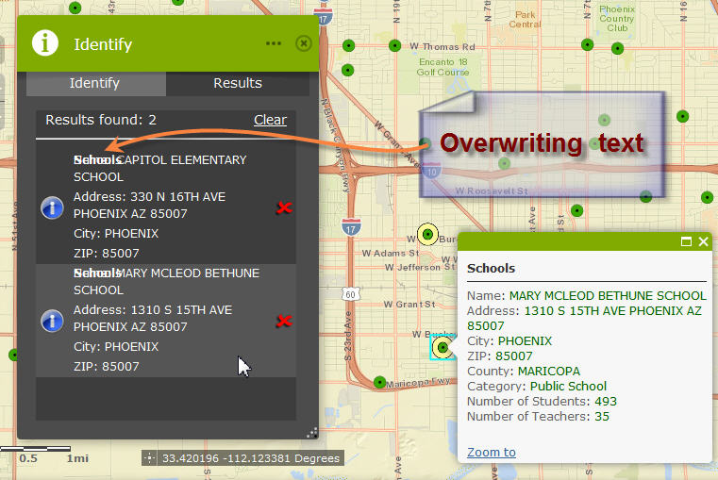The image size is (718, 480).
Task: Click Number of Teachers value 35
Action: [x=602, y=417]
